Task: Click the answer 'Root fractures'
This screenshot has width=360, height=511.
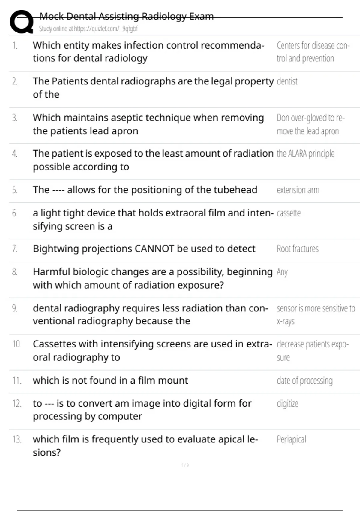Action: click(298, 249)
